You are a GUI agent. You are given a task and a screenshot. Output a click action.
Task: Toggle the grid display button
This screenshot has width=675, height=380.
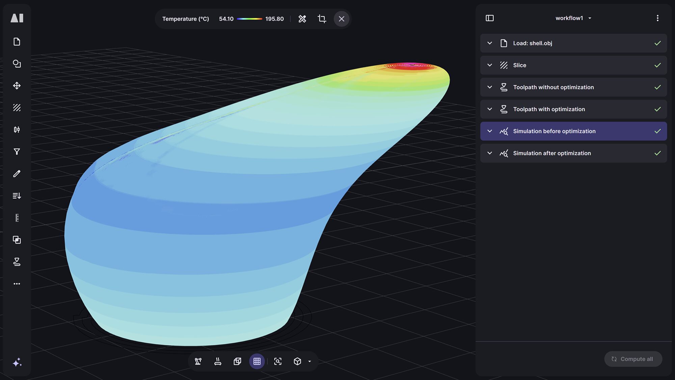[257, 361]
